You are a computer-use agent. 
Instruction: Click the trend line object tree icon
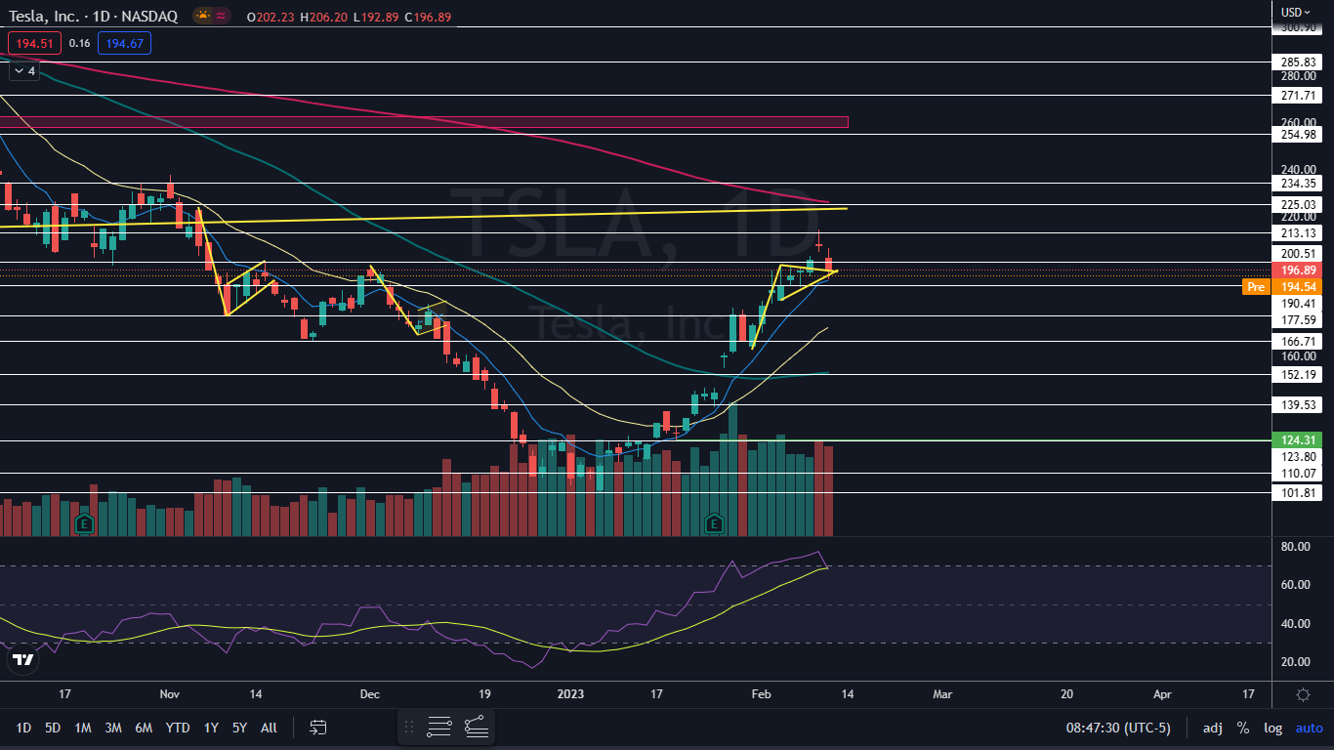[x=476, y=727]
